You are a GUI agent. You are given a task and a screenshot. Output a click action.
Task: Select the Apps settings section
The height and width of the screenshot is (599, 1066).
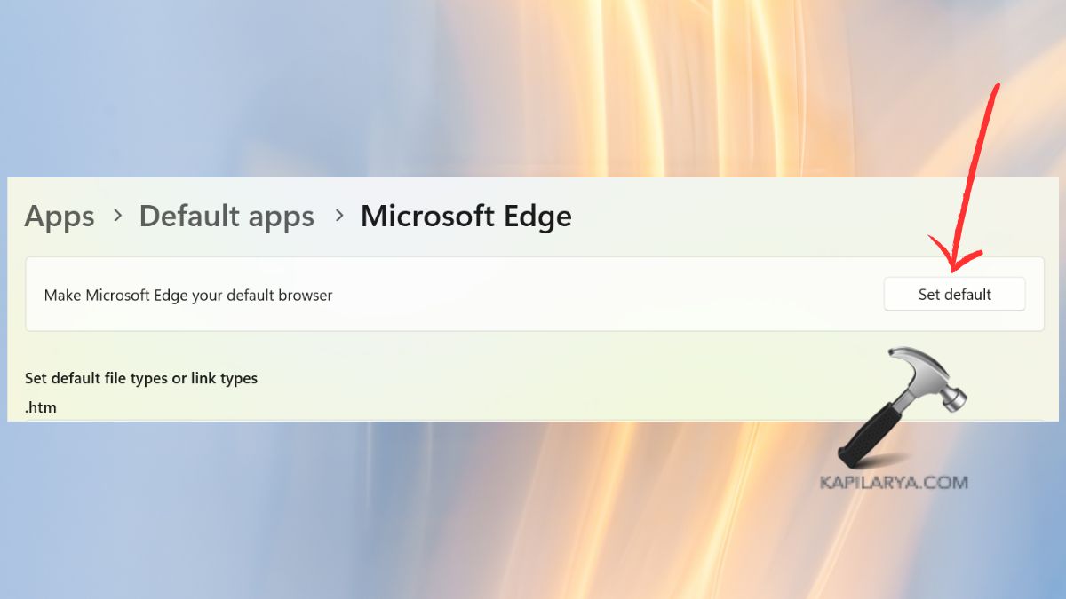click(59, 216)
